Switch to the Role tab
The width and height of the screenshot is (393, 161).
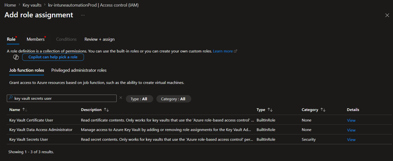point(11,39)
